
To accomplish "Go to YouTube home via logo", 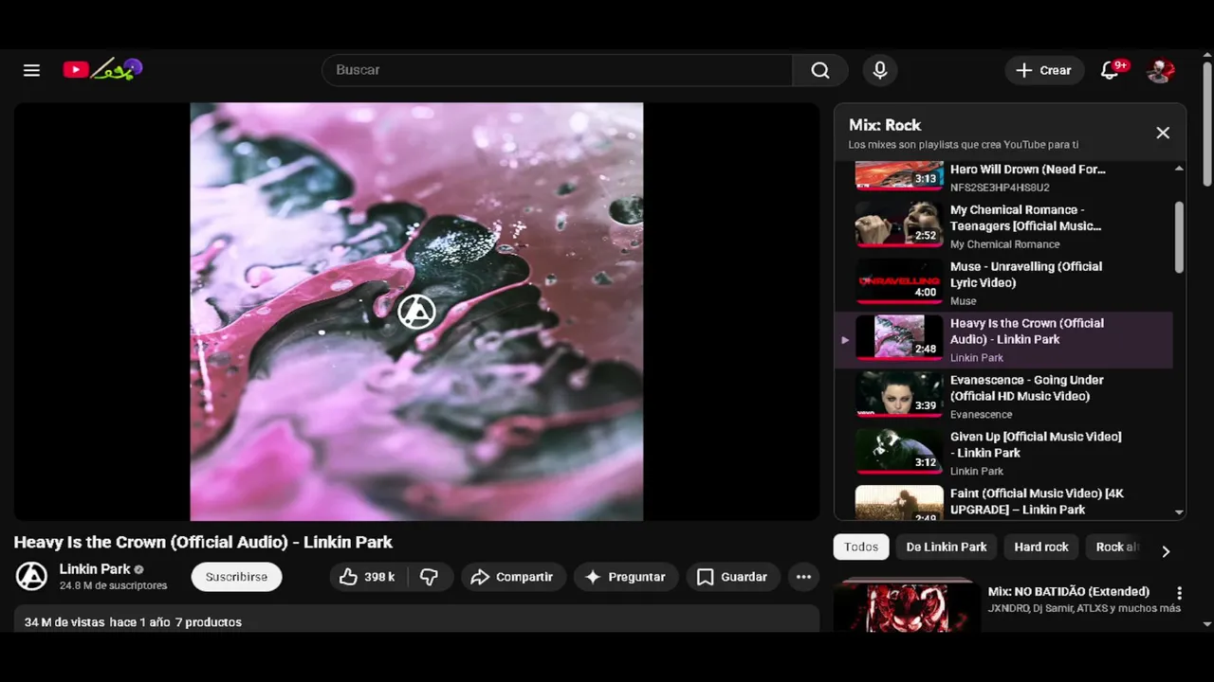I will pyautogui.click(x=102, y=69).
